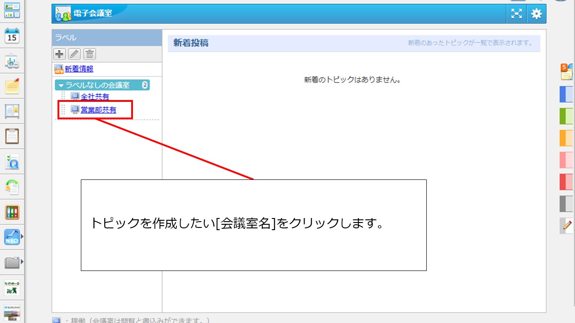Open the bulletin board icon in sidebar
The width and height of the screenshot is (575, 323).
click(12, 111)
